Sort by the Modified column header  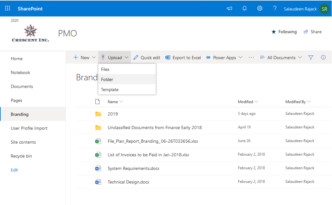click(246, 102)
